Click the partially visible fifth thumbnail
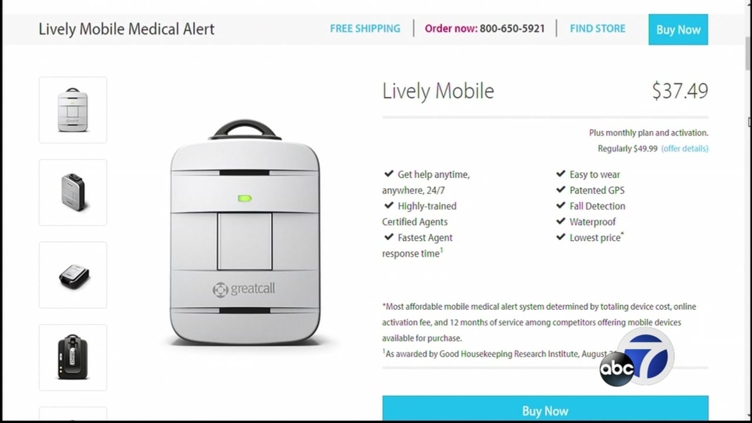The width and height of the screenshot is (752, 423). click(x=73, y=414)
